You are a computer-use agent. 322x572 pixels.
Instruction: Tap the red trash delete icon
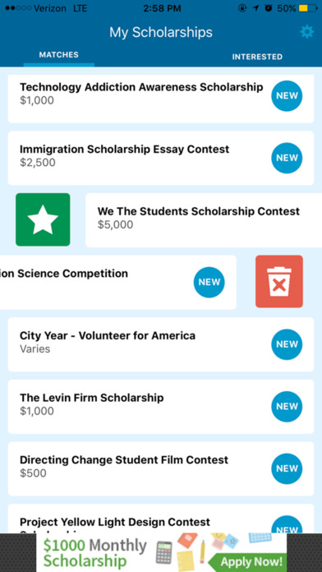(x=279, y=281)
